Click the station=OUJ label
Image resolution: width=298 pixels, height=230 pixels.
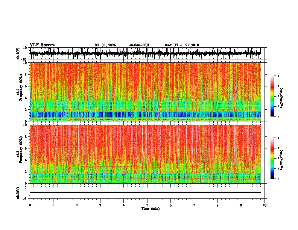pyautogui.click(x=139, y=45)
